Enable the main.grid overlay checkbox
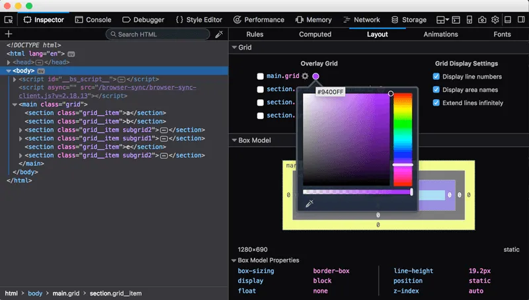Viewport: 529px width, 300px height. click(260, 76)
